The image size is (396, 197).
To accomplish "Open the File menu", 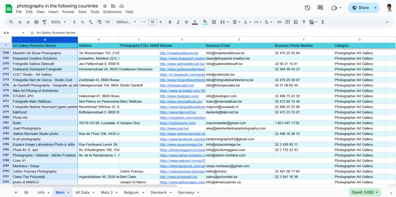I will pyautogui.click(x=19, y=12).
